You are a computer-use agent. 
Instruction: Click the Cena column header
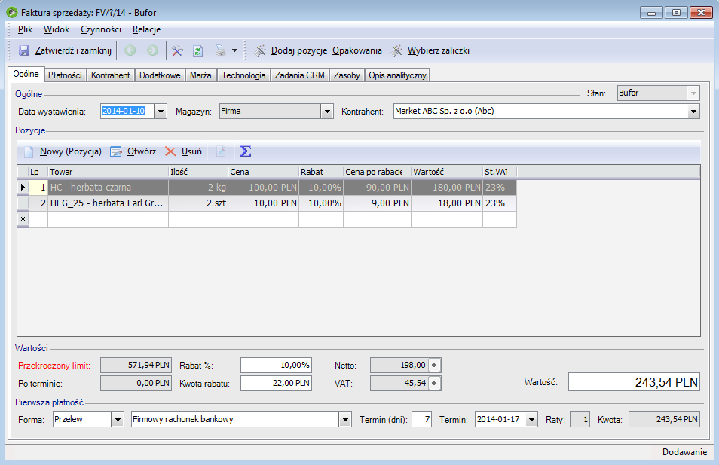[263, 172]
